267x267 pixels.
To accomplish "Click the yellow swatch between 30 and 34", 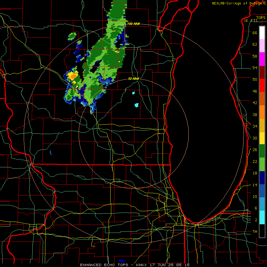I will (262, 138).
